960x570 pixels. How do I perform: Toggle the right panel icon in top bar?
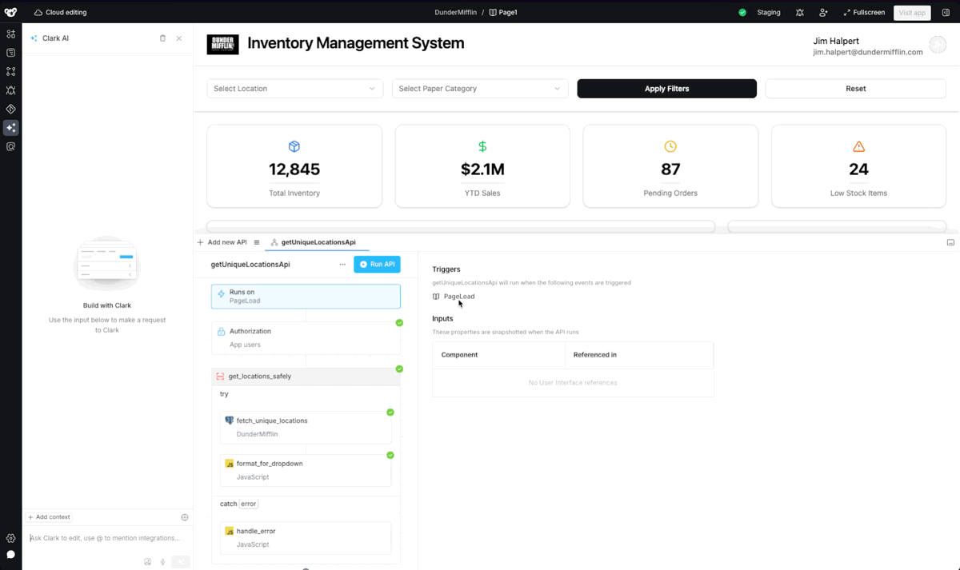946,13
